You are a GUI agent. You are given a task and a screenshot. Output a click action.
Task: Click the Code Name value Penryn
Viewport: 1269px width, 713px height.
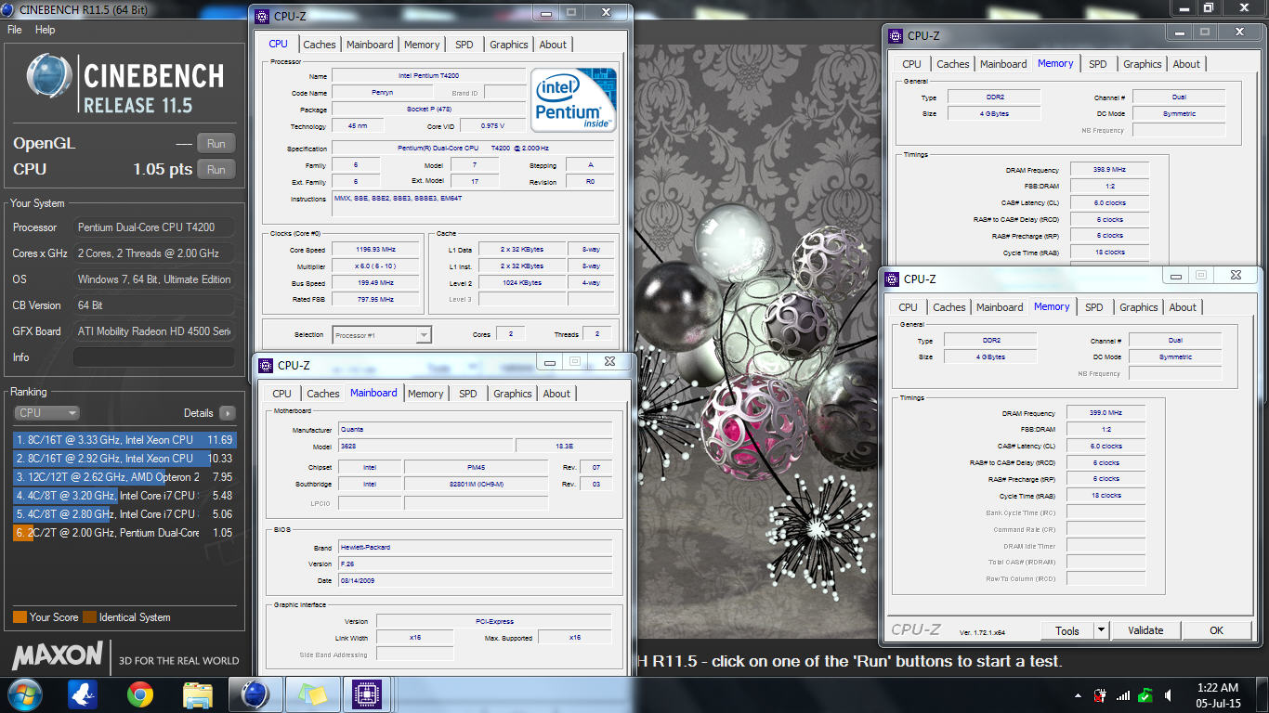[381, 93]
